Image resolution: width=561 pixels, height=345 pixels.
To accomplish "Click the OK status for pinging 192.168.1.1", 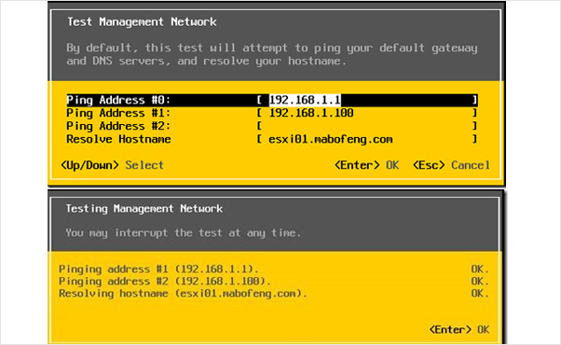I will pyautogui.click(x=480, y=269).
